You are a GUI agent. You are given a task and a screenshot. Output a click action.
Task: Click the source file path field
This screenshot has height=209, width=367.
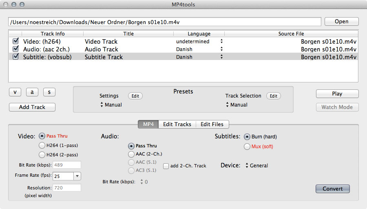(164, 22)
